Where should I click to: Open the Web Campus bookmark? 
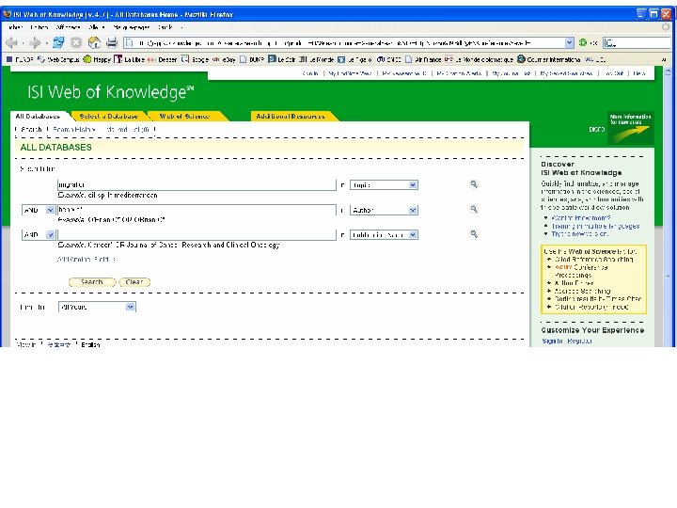tap(58, 59)
